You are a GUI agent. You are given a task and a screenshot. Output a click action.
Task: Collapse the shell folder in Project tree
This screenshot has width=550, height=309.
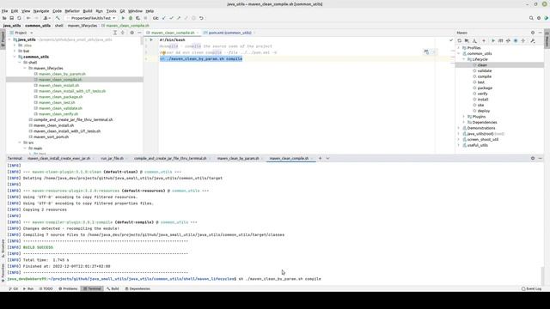pos(20,63)
